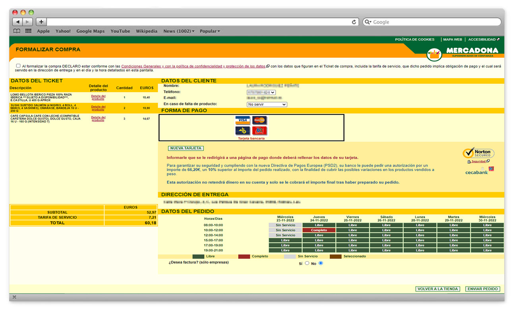
Task: Click the Google search field
Action: pos(432,22)
